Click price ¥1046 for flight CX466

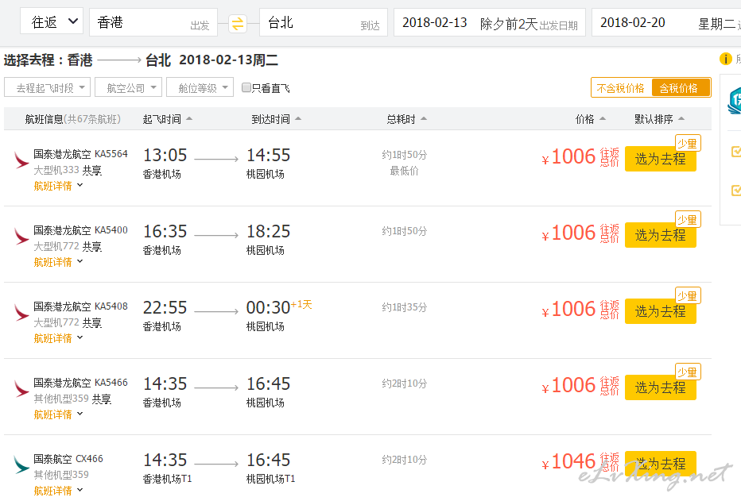pos(568,462)
